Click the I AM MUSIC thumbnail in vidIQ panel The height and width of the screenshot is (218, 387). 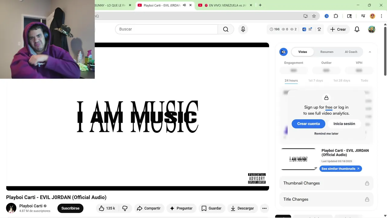(x=298, y=159)
